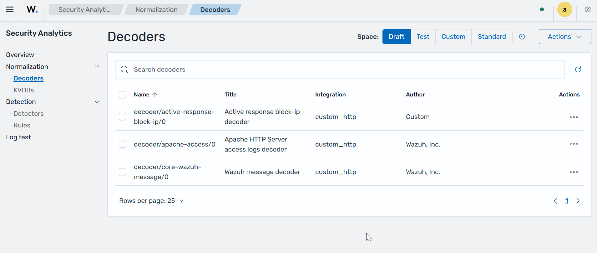Click the green status indicator dot

click(x=542, y=9)
